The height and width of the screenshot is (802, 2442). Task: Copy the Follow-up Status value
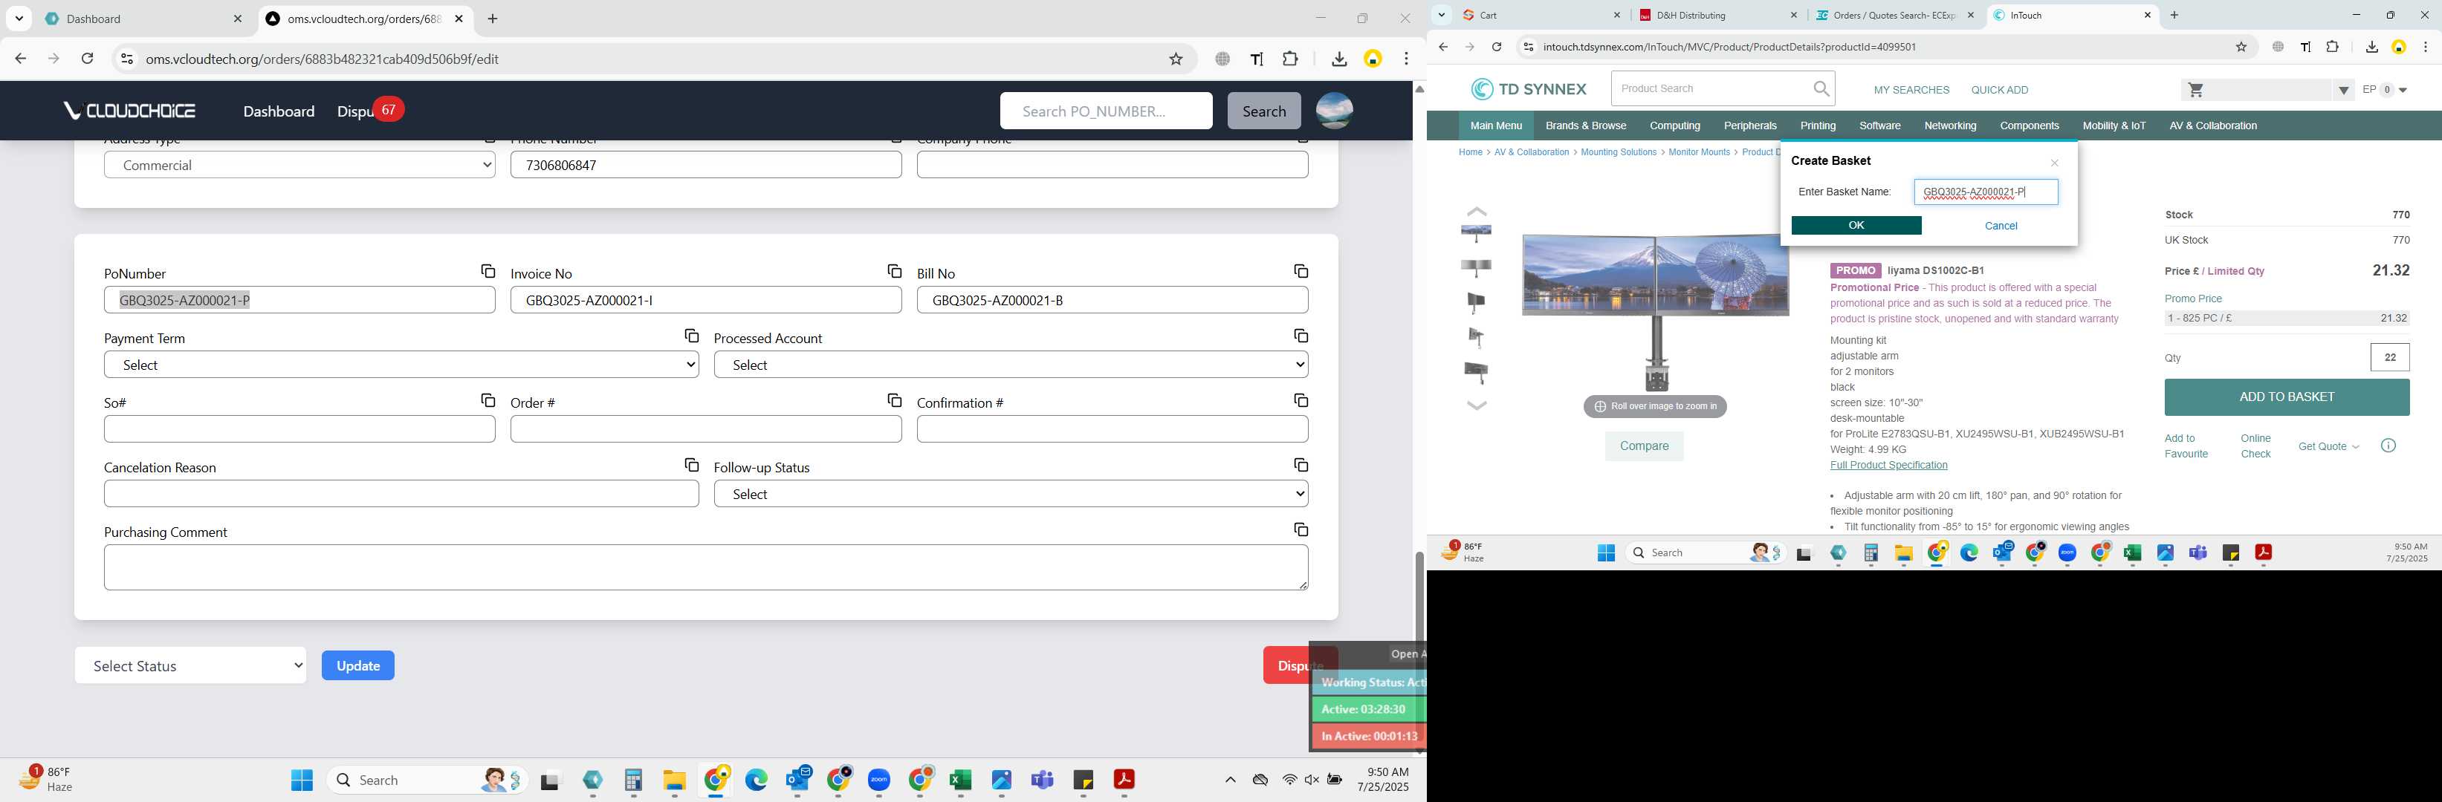tap(1301, 465)
